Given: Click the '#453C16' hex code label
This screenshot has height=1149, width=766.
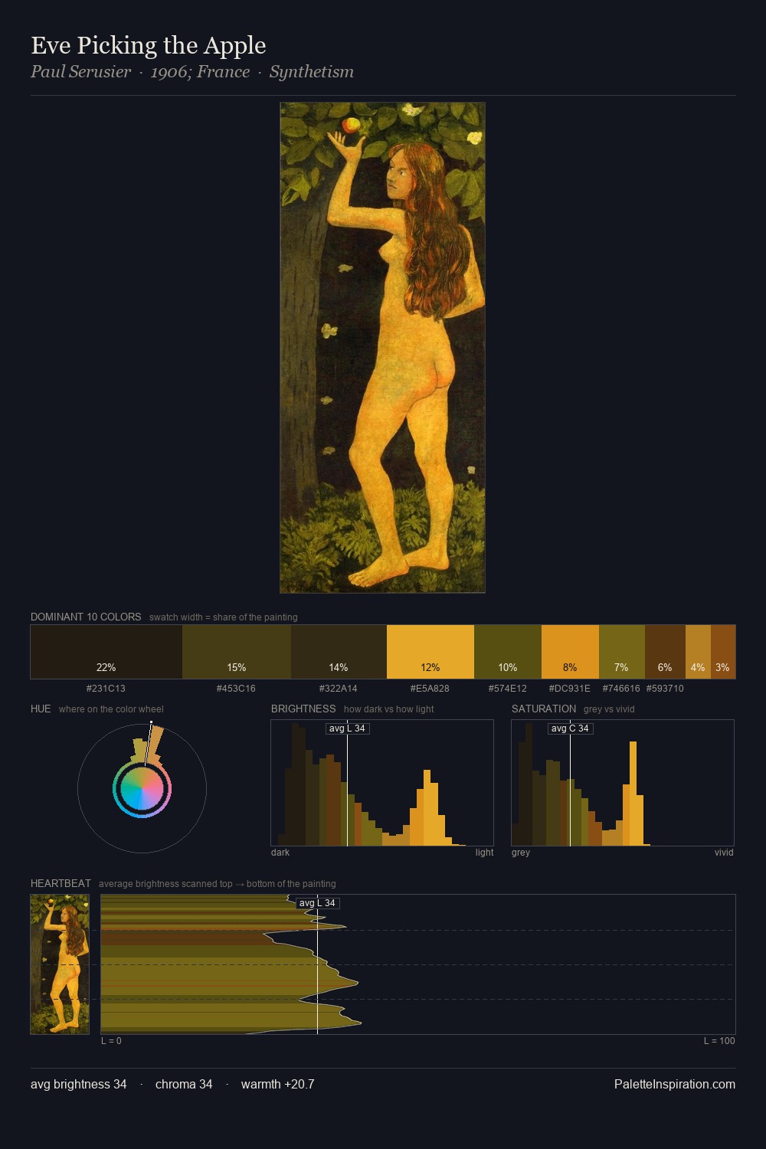Looking at the screenshot, I should click(x=236, y=688).
